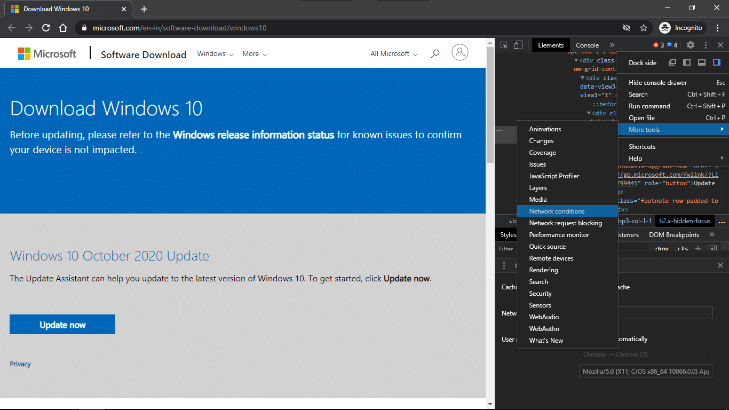The image size is (729, 410).
Task: Toggle the device toolbar icon in DevTools
Action: point(518,45)
